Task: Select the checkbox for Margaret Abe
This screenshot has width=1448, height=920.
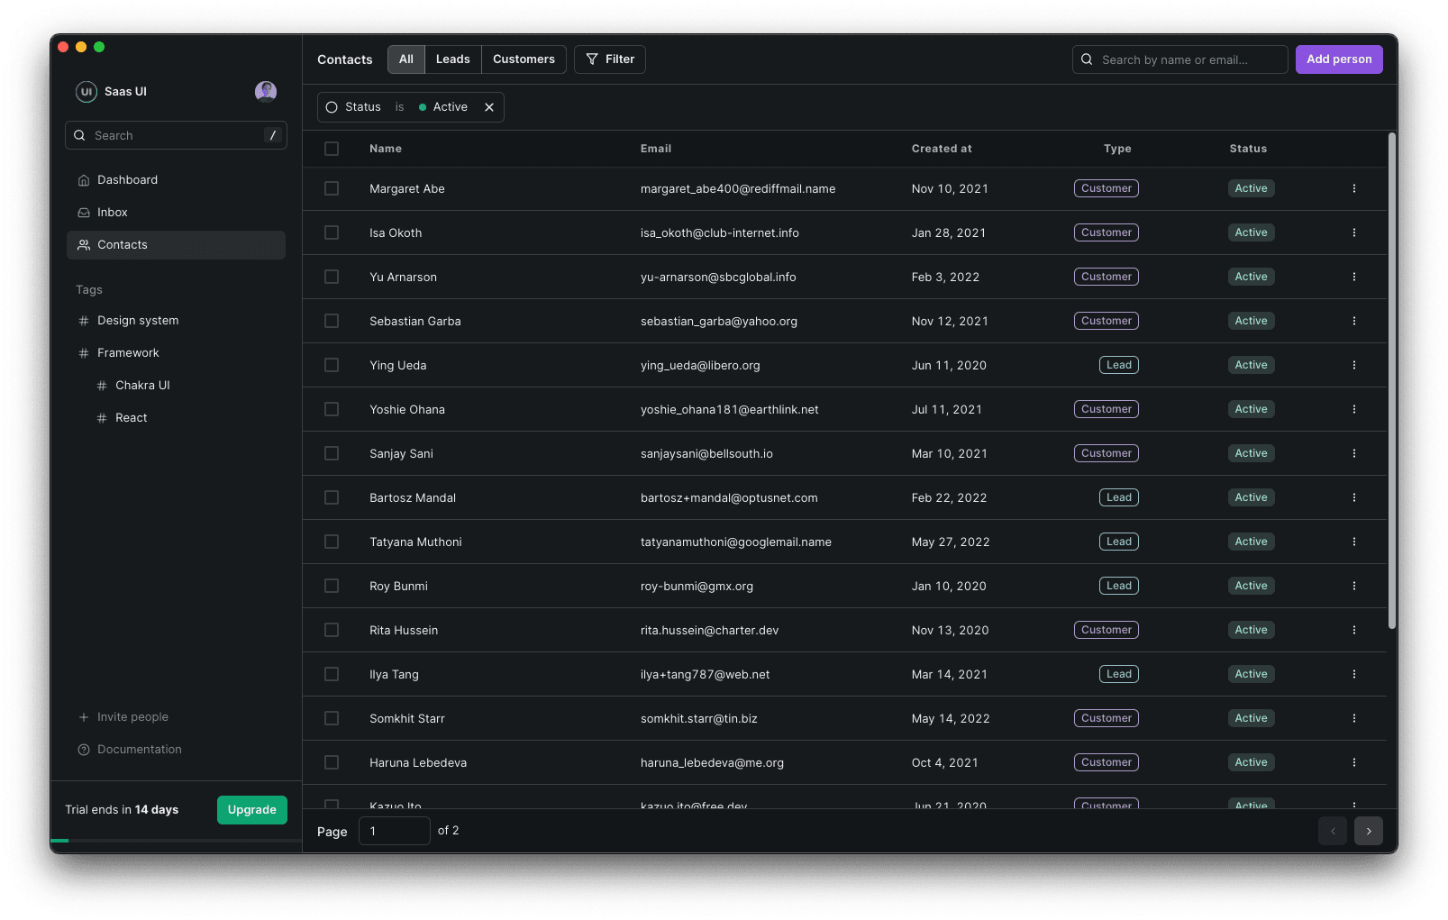Action: (331, 188)
